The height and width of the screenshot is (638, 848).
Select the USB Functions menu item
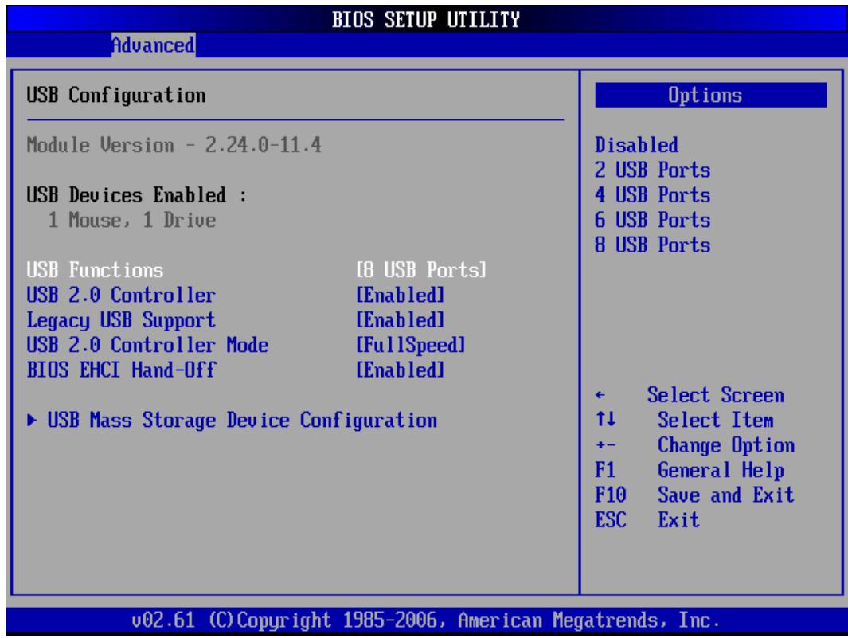click(95, 270)
